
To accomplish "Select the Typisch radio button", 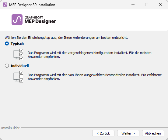I will coord(7,44).
